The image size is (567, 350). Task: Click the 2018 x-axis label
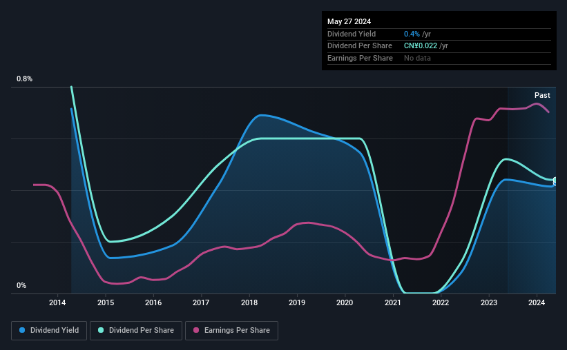tap(249, 302)
